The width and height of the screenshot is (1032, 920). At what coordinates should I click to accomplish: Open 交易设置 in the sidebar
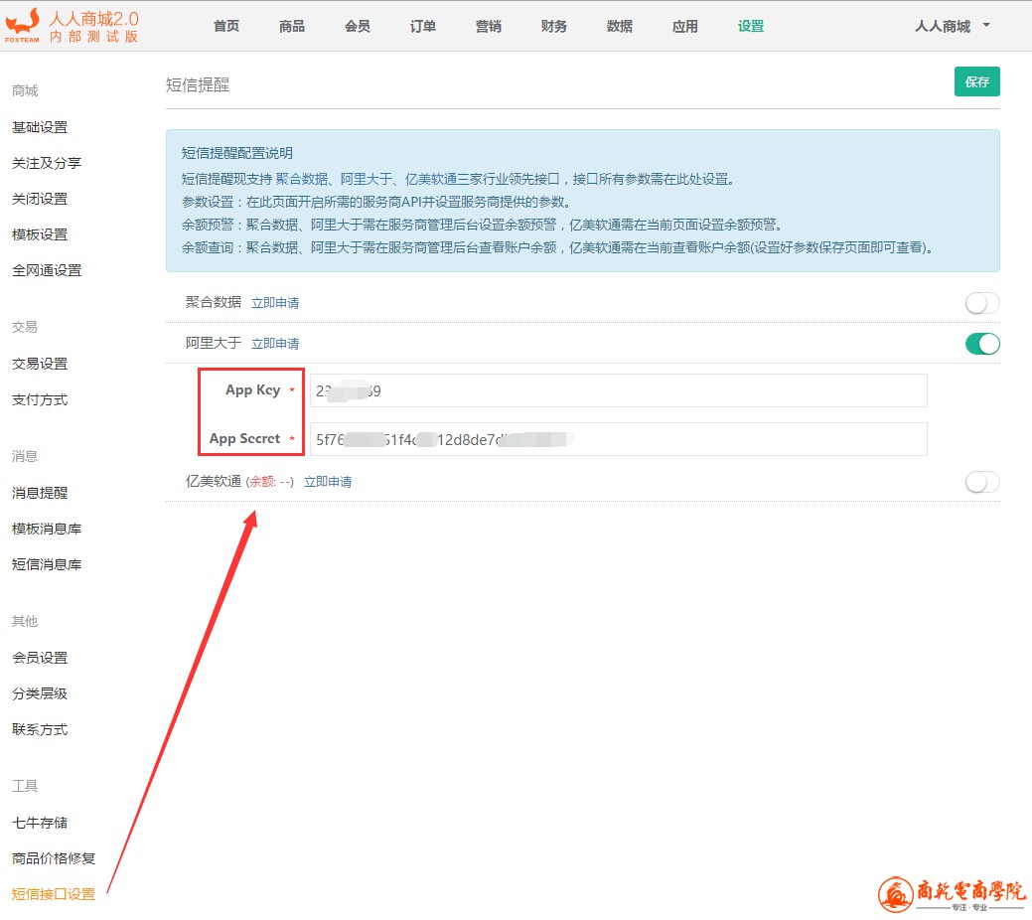pyautogui.click(x=40, y=364)
